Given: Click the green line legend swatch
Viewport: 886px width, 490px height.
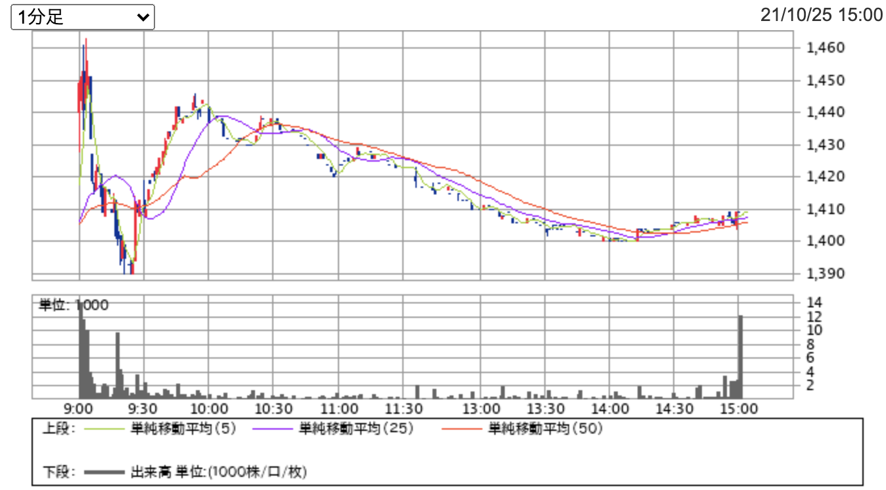Looking at the screenshot, I should coord(105,430).
